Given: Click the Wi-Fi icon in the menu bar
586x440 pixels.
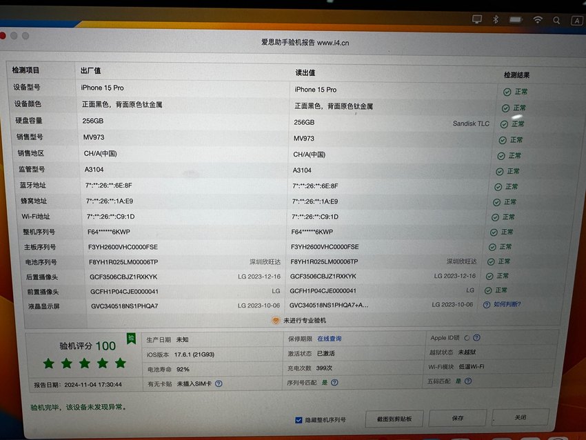Looking at the screenshot, I should click(538, 20).
